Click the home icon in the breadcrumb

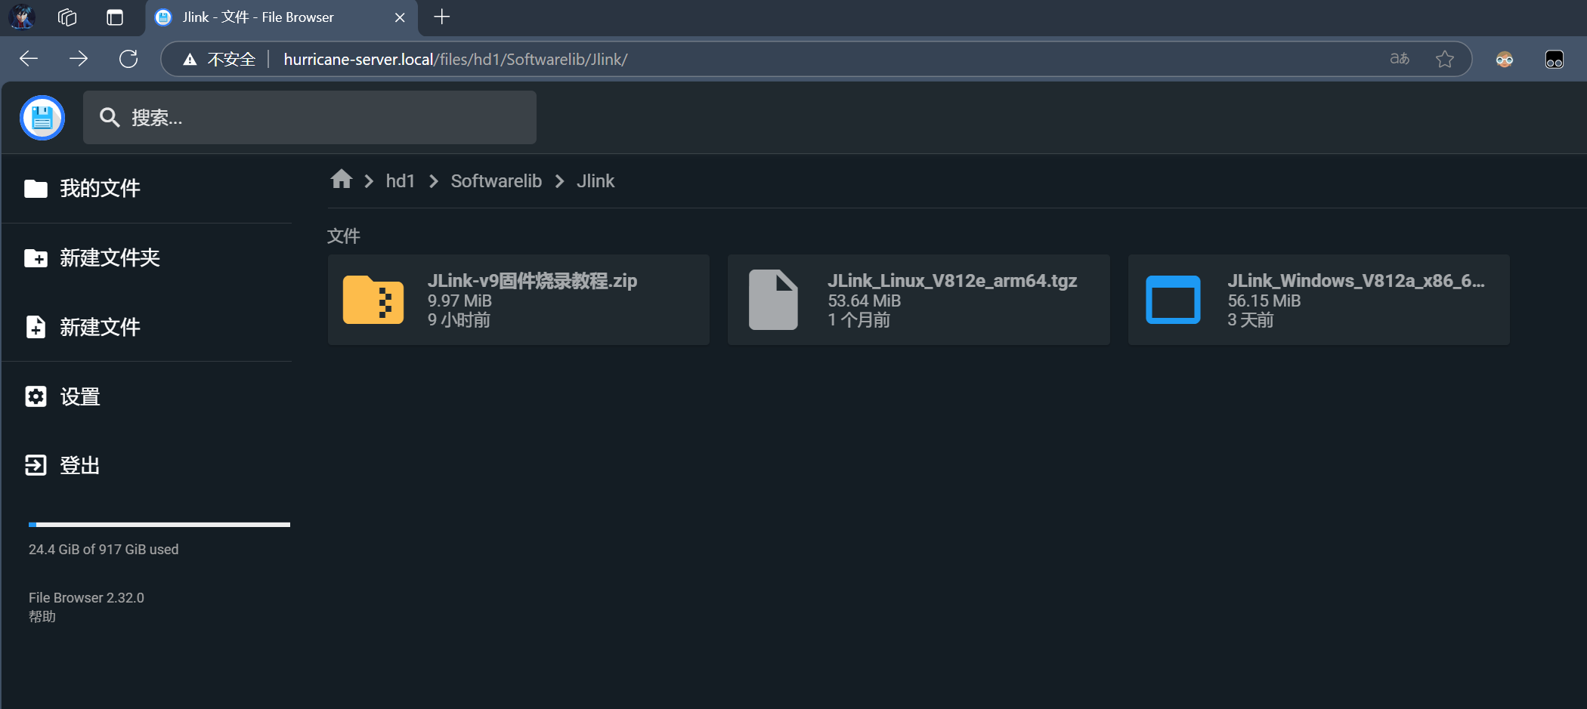[342, 180]
